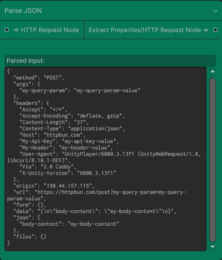Click the arrow before HTTP Request Node label

click(x=16, y=30)
